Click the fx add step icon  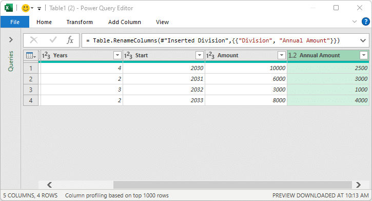70,40
